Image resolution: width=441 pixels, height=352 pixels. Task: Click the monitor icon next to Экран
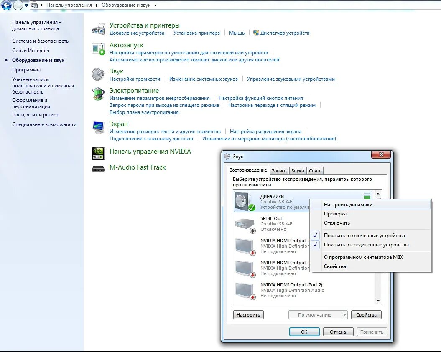coord(98,128)
